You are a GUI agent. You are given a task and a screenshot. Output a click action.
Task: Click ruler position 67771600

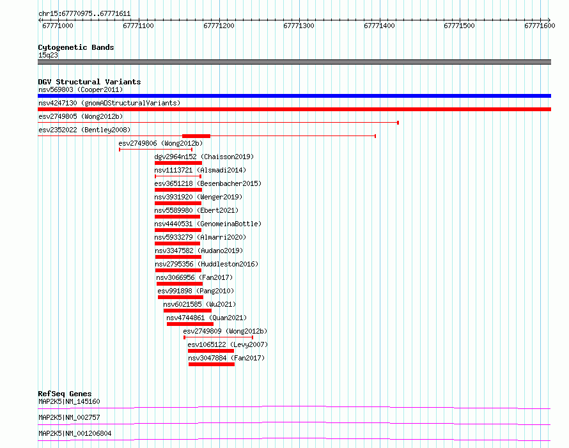pos(540,26)
